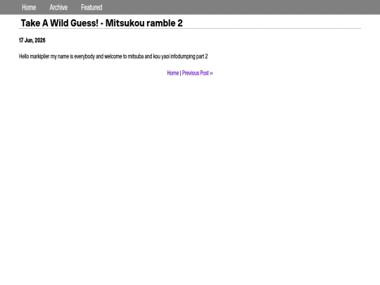Screen dimensions: 380x285
Task: Open the Archive navigation item
Action: tap(58, 7)
